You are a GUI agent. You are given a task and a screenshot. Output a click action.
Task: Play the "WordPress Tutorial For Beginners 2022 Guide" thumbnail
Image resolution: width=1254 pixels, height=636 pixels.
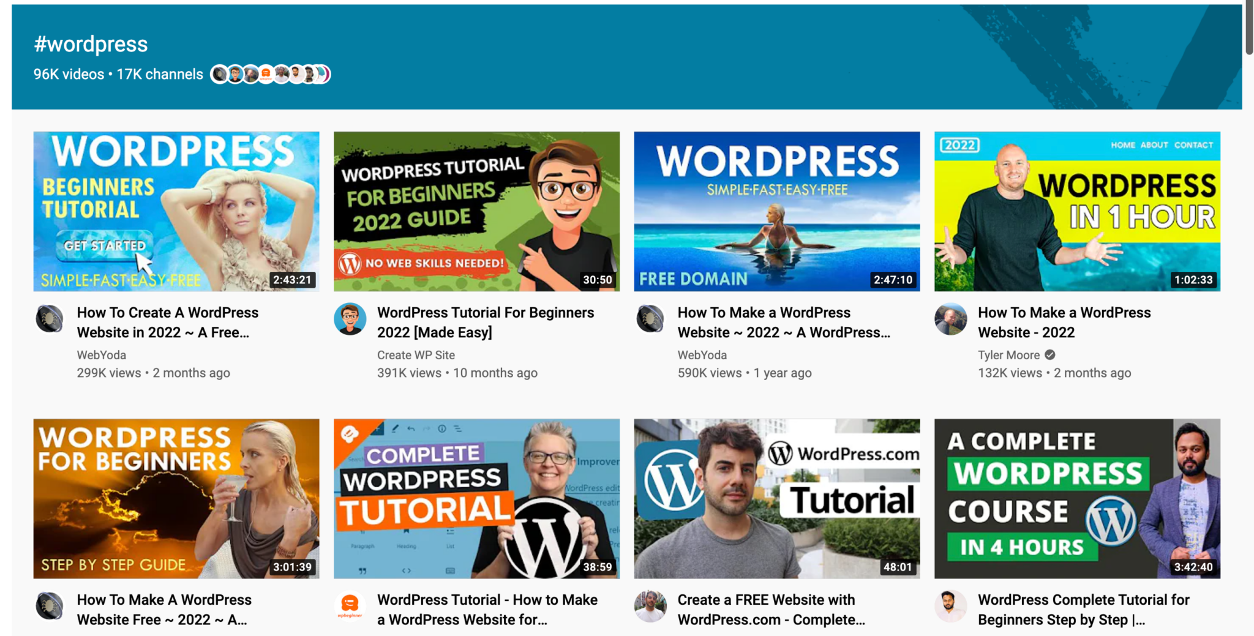coord(476,211)
